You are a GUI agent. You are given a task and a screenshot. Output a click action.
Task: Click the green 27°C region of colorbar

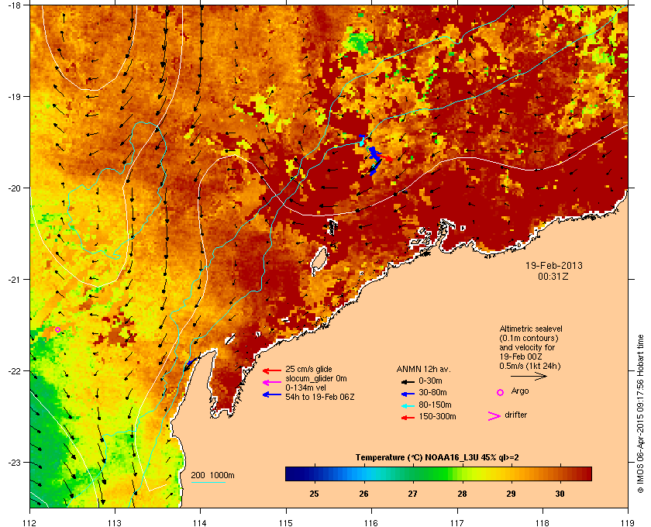coord(414,474)
